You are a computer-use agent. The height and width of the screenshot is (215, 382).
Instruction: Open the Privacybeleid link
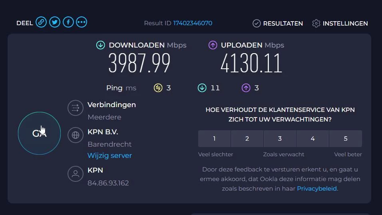[317, 189]
